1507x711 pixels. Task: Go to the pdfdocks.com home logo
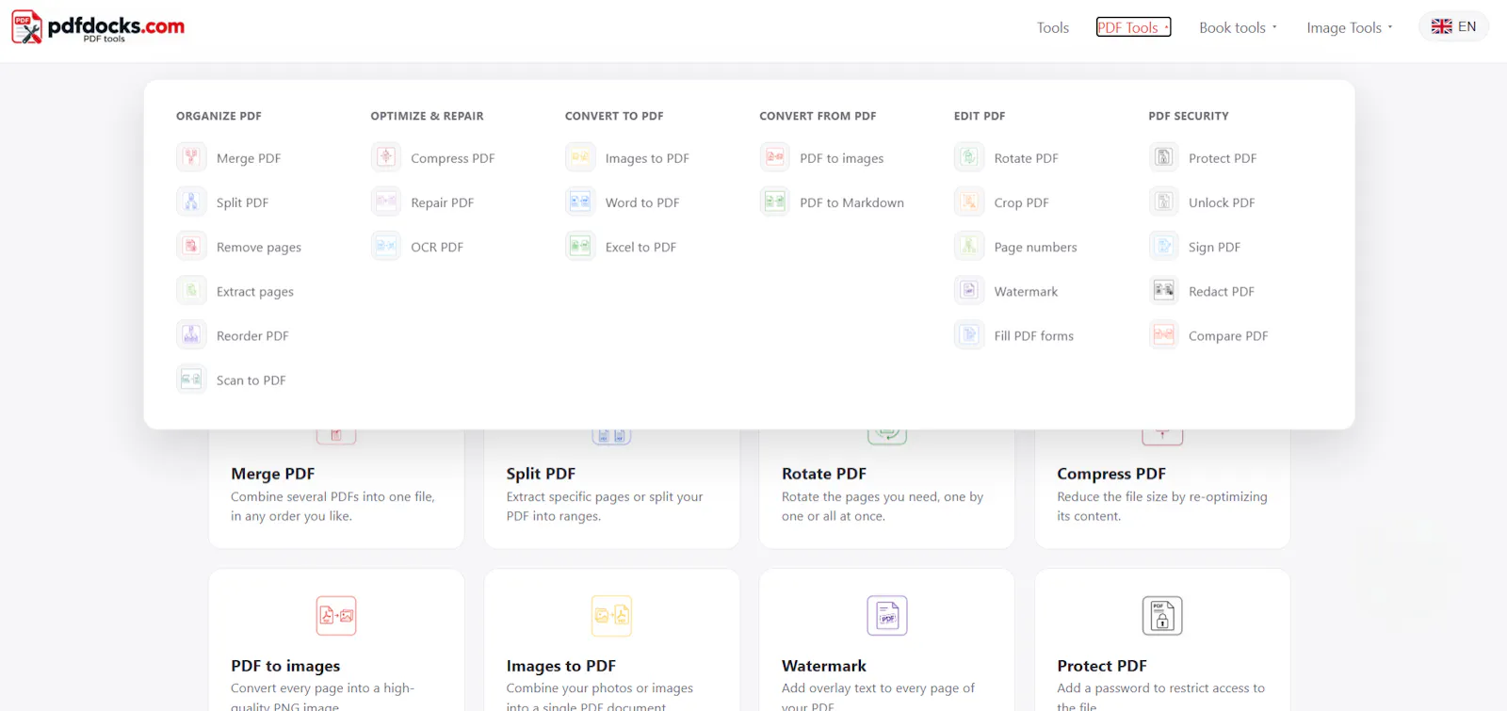pyautogui.click(x=98, y=27)
